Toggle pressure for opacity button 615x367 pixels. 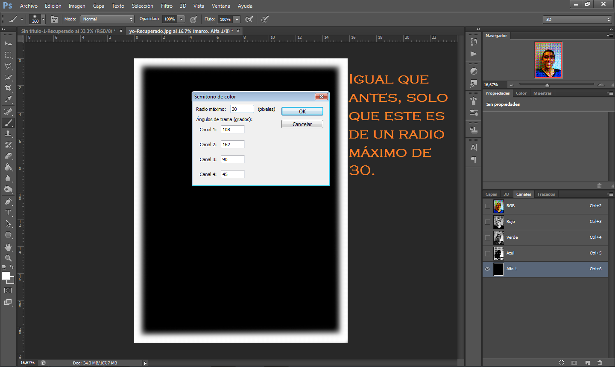pos(193,19)
